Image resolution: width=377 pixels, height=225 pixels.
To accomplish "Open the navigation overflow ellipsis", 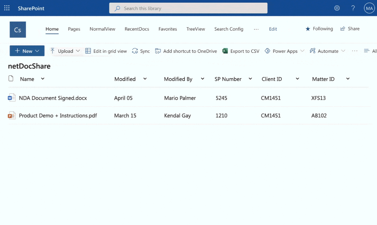I will 256,29.
